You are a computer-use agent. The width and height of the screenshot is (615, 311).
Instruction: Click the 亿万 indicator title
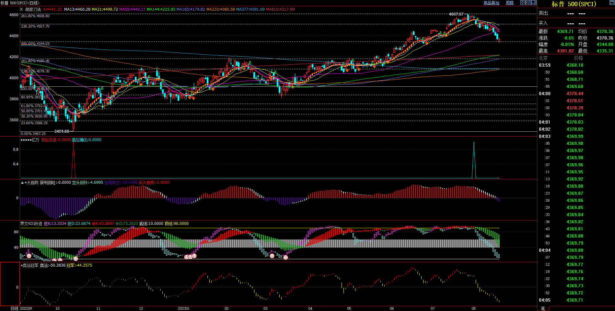tap(35, 140)
